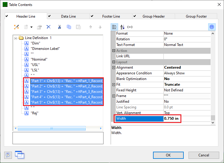Open the Header Line tab

click(x=26, y=16)
